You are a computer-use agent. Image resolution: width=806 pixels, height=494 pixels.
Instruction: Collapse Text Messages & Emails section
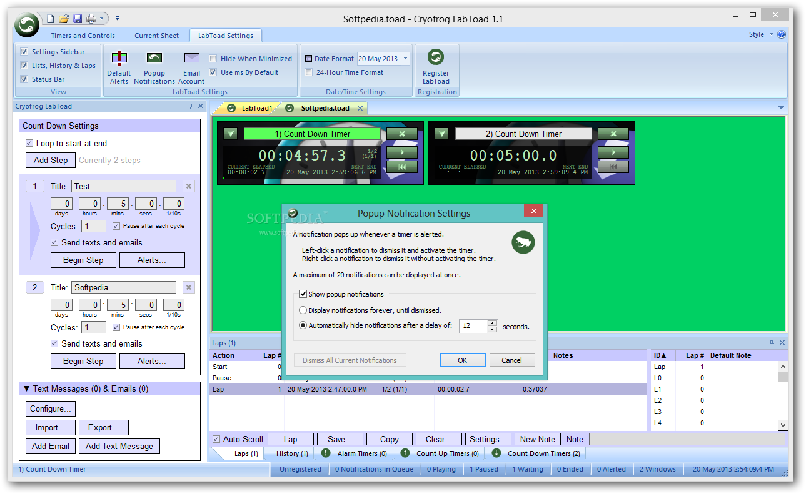tap(26, 388)
